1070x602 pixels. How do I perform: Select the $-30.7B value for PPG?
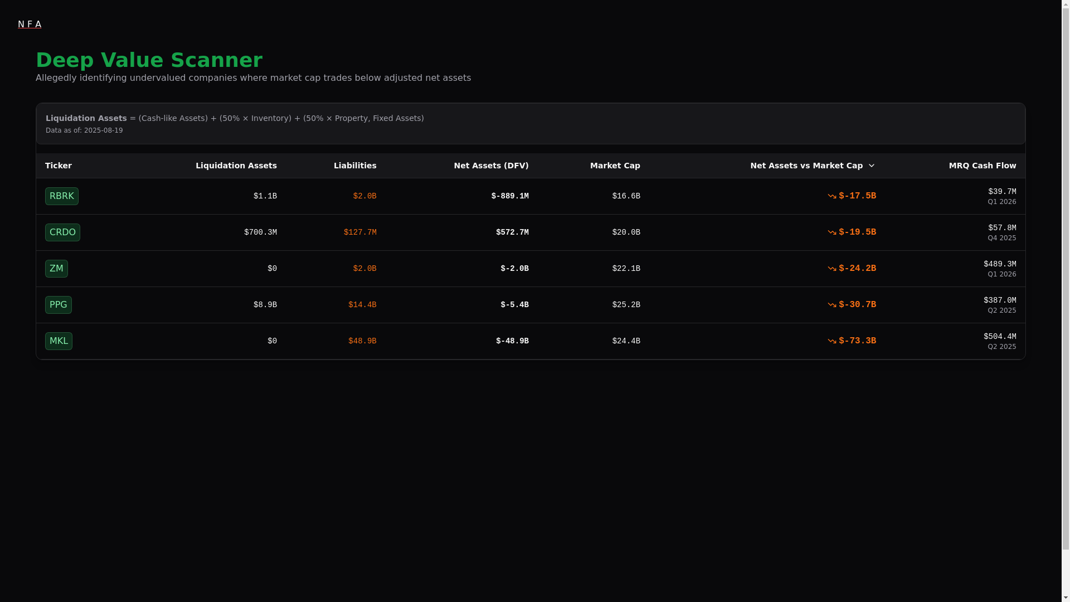(x=858, y=305)
